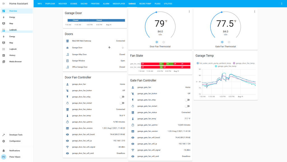The width and height of the screenshot is (287, 162).
Task: Switch to the WEATHER tab
Action: click(63, 4)
